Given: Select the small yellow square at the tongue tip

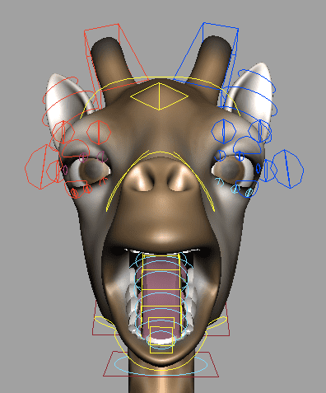Looking at the screenshot, I should pyautogui.click(x=161, y=340).
